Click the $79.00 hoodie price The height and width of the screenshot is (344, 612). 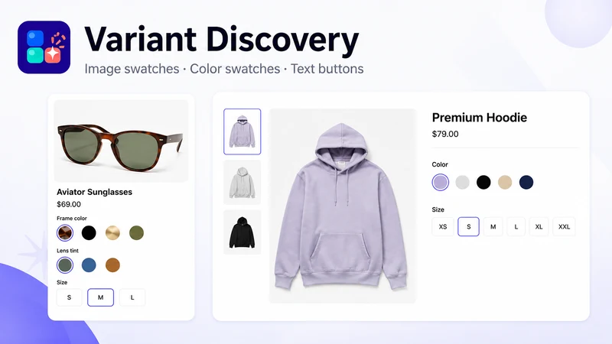(x=445, y=134)
